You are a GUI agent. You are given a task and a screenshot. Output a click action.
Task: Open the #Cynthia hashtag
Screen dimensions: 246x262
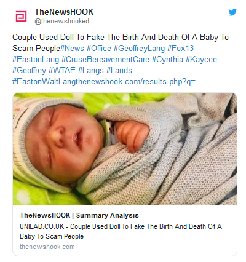click(167, 60)
